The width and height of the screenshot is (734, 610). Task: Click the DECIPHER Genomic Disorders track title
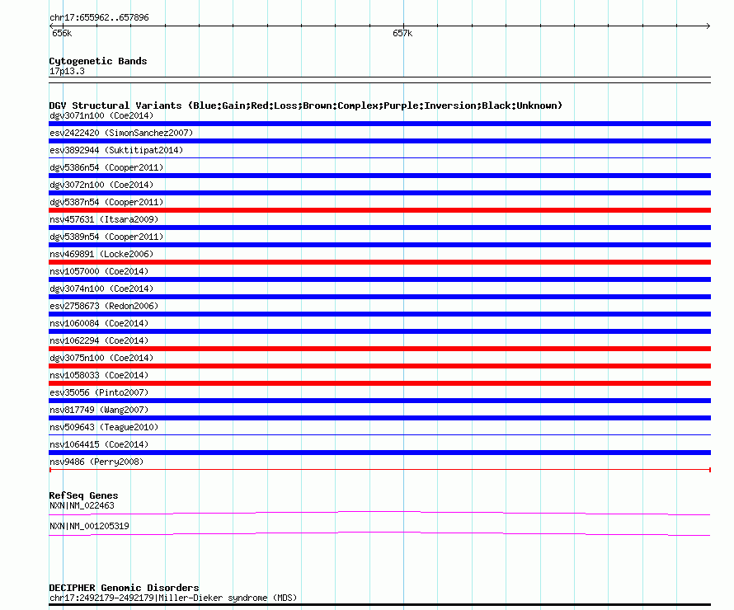click(x=124, y=588)
